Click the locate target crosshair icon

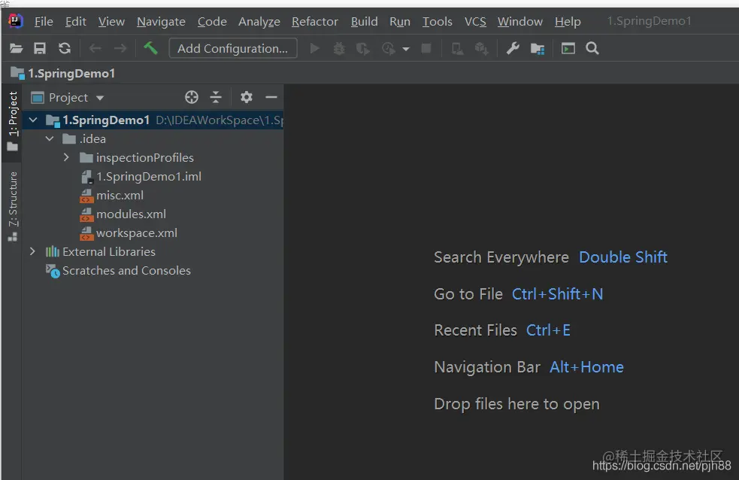pos(192,97)
